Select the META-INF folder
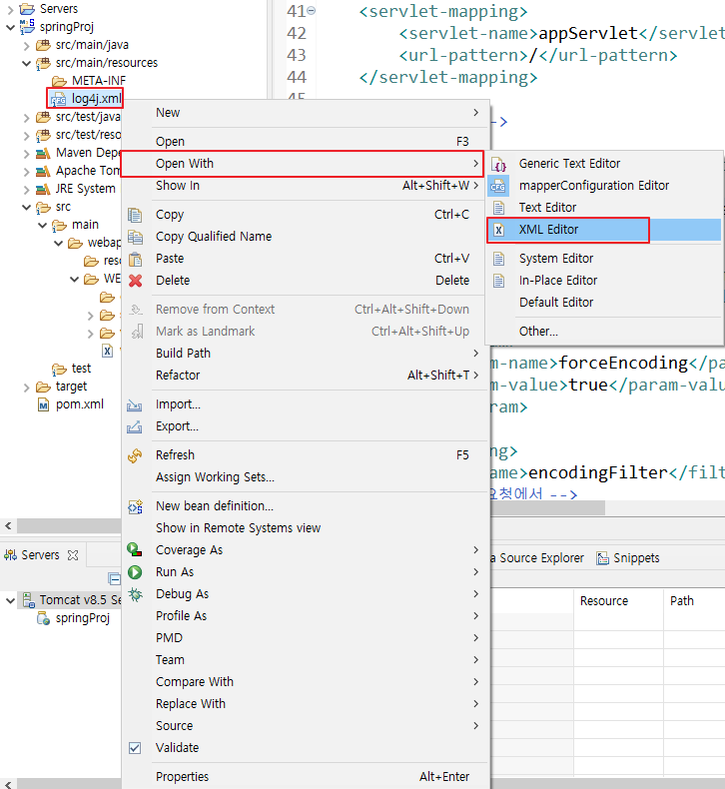The width and height of the screenshot is (725, 789). [89, 81]
